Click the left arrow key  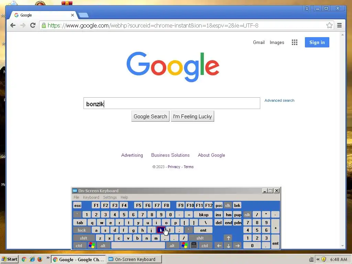(219, 245)
